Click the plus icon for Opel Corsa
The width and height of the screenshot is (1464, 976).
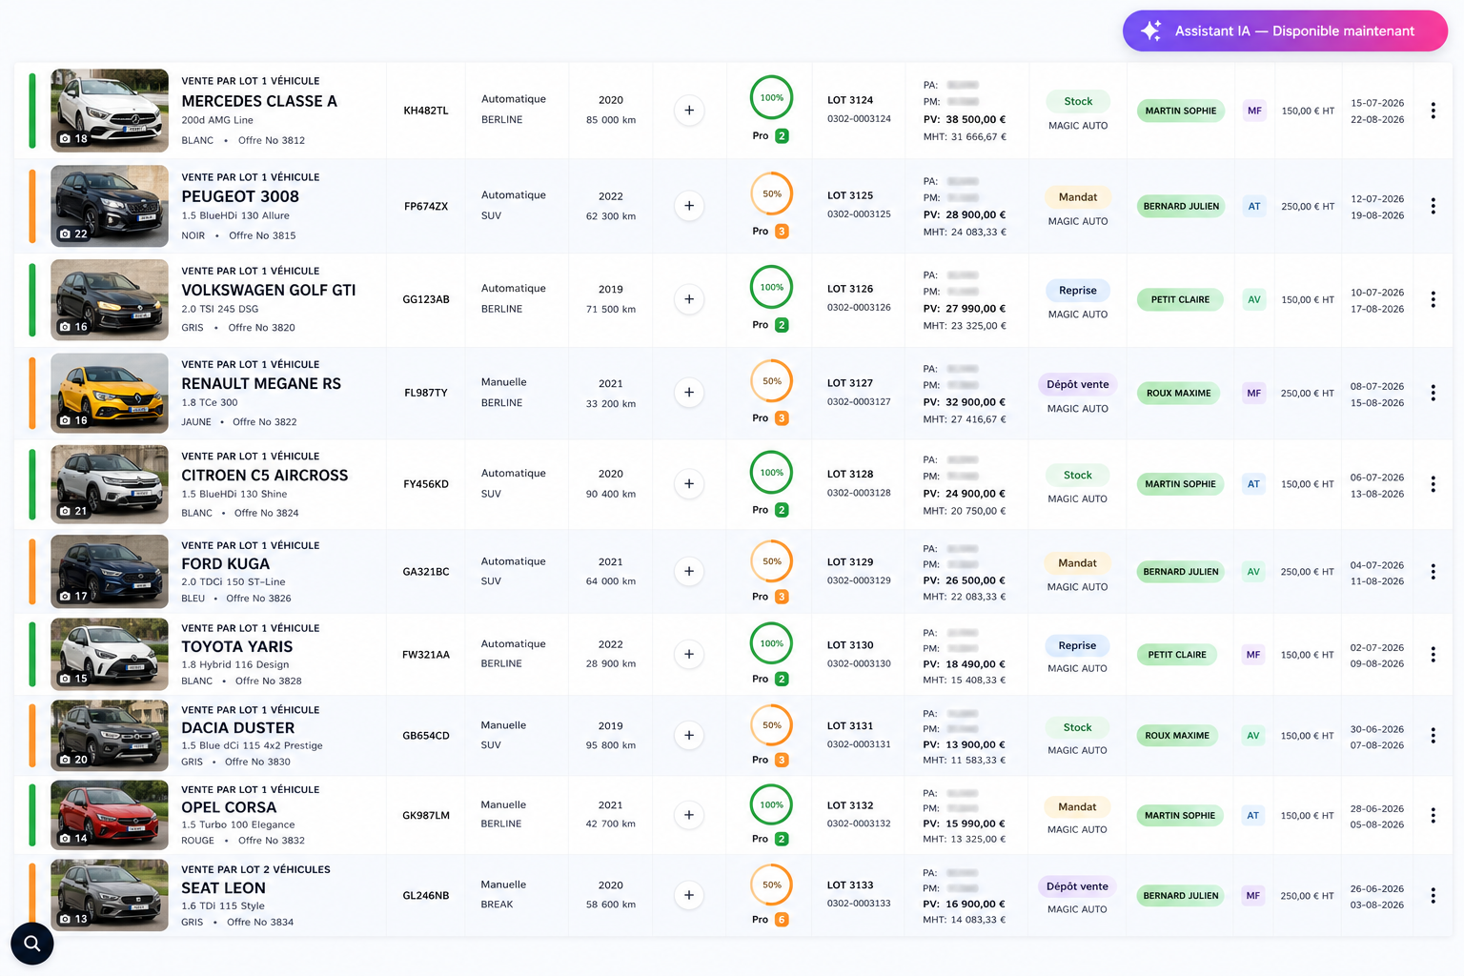point(689,816)
